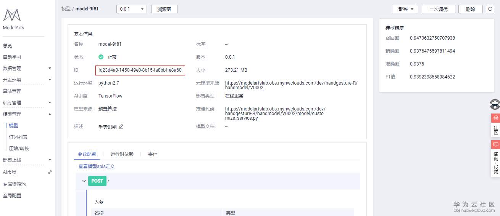Click the 推理代码 customize_service.py path
500x216 pixels.
(275, 113)
